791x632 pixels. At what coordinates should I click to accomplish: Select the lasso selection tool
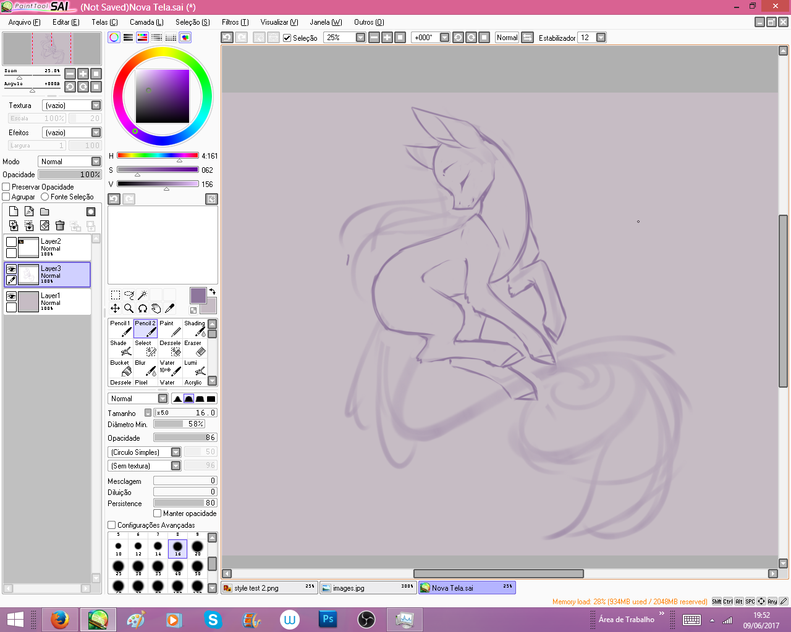pos(129,295)
